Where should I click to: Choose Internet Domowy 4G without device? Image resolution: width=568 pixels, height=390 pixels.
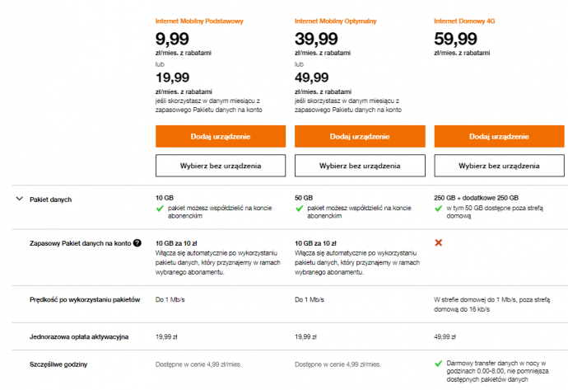499,166
